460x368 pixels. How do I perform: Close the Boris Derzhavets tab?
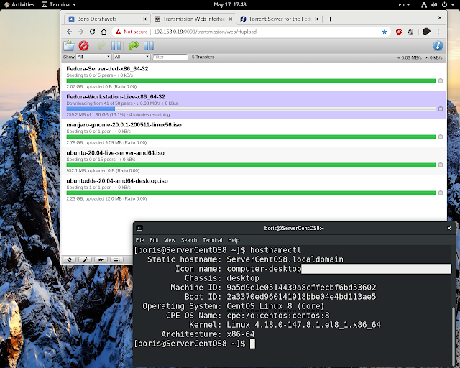144,19
